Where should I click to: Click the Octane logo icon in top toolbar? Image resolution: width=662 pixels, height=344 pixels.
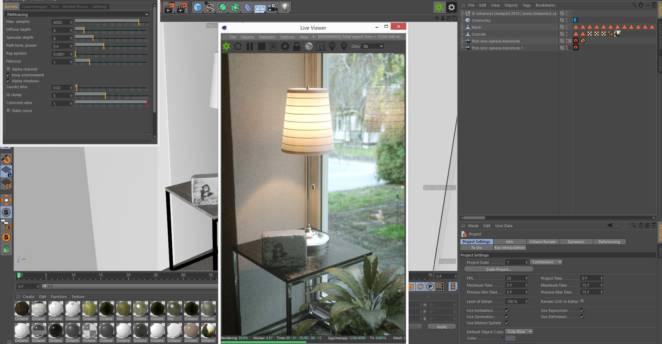tap(439, 7)
